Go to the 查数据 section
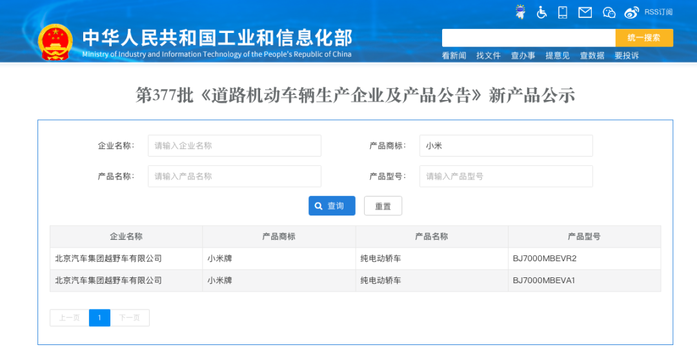Viewport: 697px width, 356px height. tap(592, 56)
